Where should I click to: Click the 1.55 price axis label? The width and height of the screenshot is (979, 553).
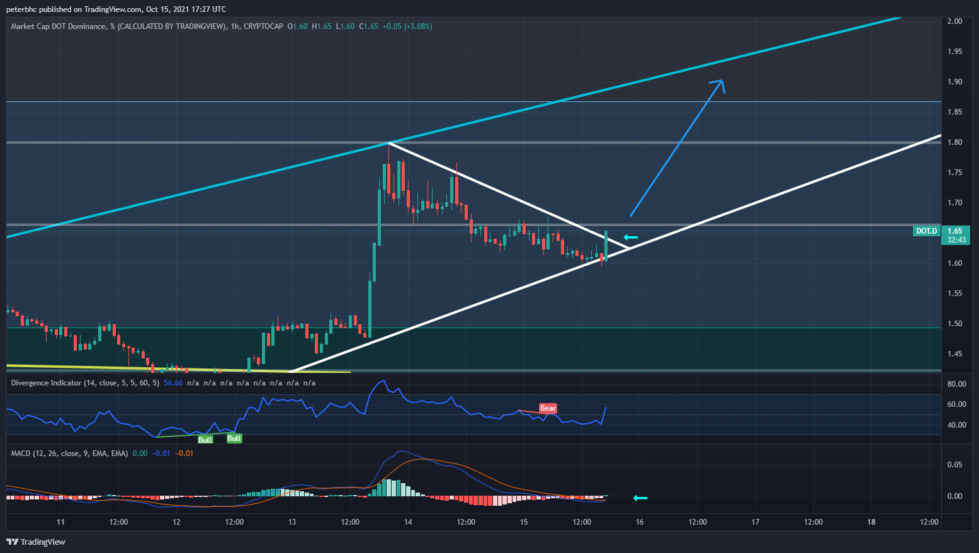click(955, 294)
